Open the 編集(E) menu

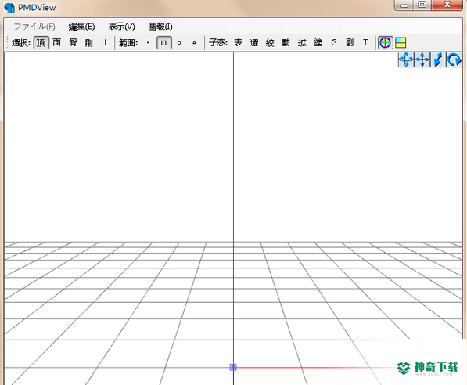click(81, 27)
